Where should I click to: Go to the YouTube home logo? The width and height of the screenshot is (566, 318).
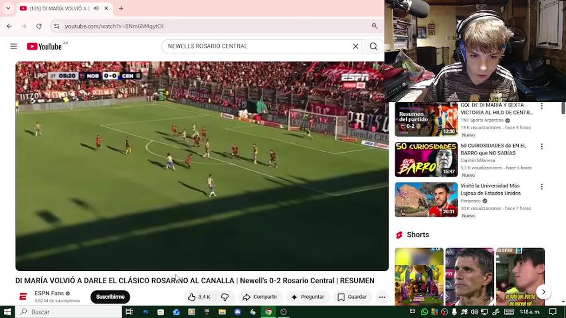click(x=44, y=46)
